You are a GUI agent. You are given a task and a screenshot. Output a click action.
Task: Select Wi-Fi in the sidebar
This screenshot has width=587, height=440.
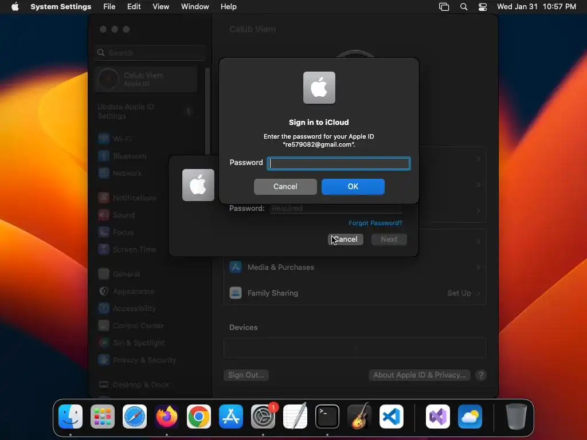146,139
